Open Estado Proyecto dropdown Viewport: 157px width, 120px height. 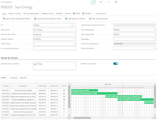75,39
